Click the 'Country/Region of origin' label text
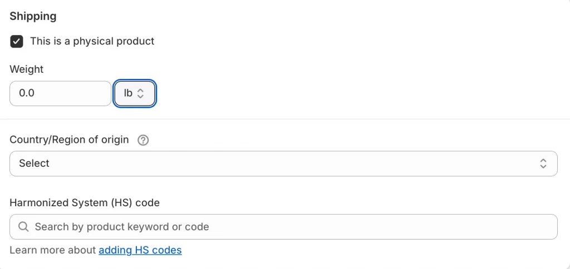Viewport: 570px width, 269px height. [x=69, y=140]
